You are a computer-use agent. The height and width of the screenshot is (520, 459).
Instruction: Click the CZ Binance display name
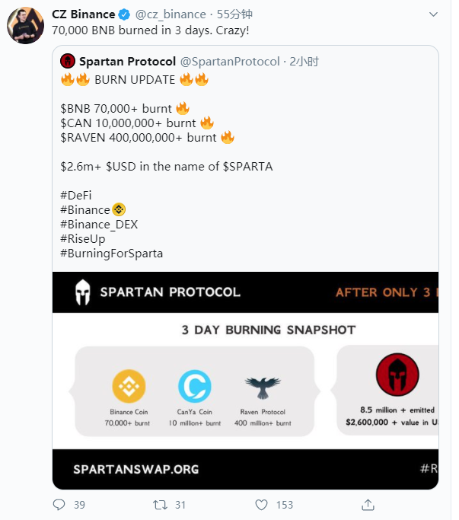click(83, 14)
